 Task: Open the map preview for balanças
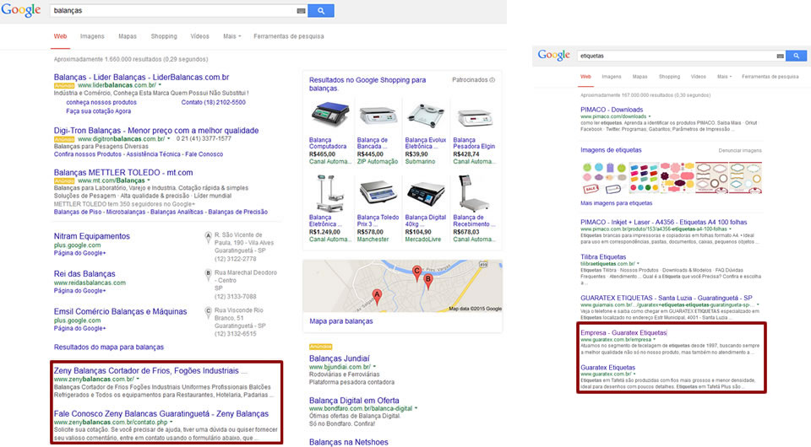(402, 286)
